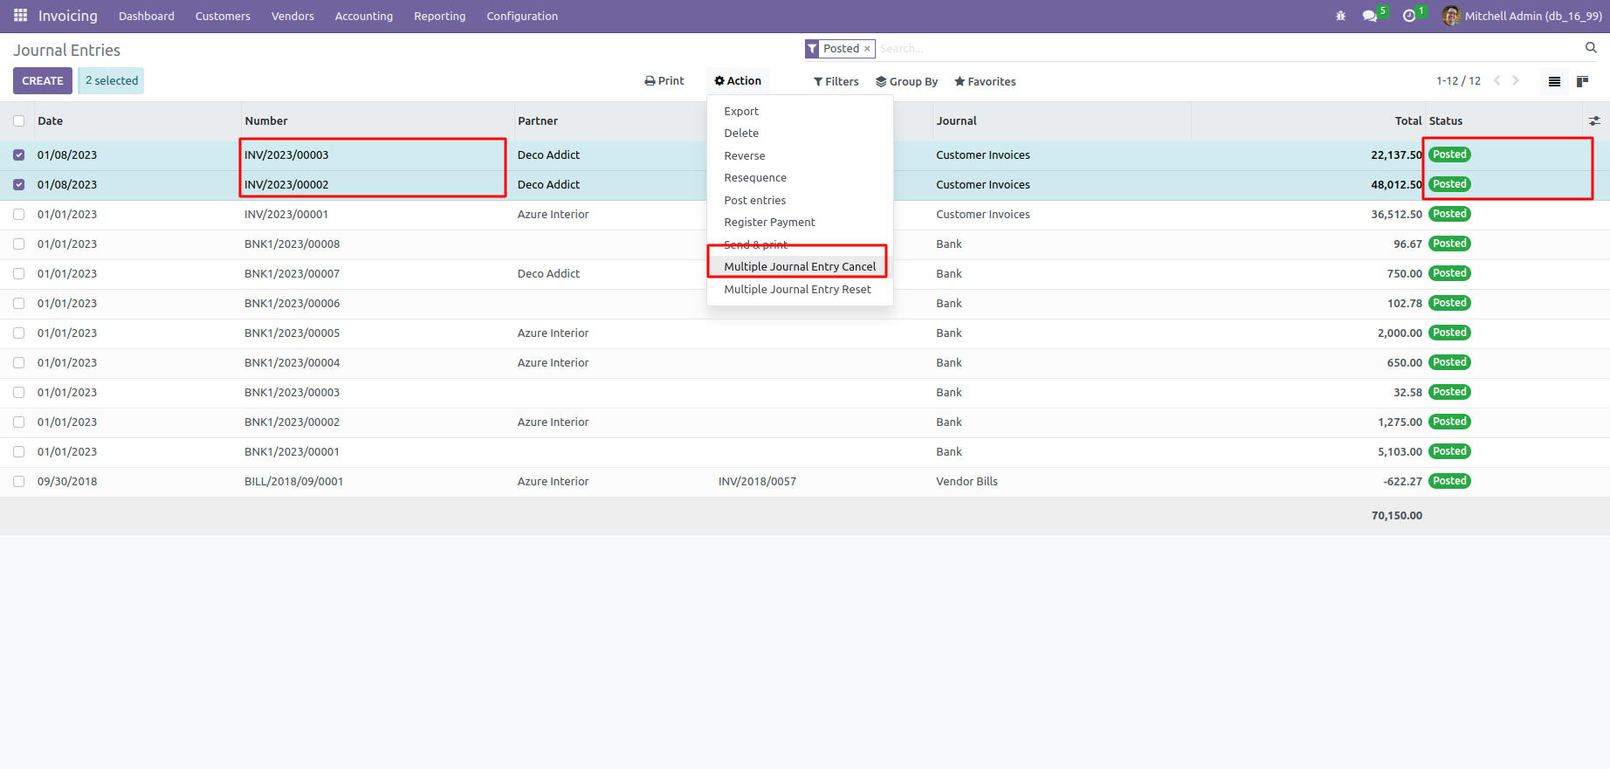This screenshot has height=769, width=1610.
Task: Expand the Filters dropdown
Action: coord(836,81)
